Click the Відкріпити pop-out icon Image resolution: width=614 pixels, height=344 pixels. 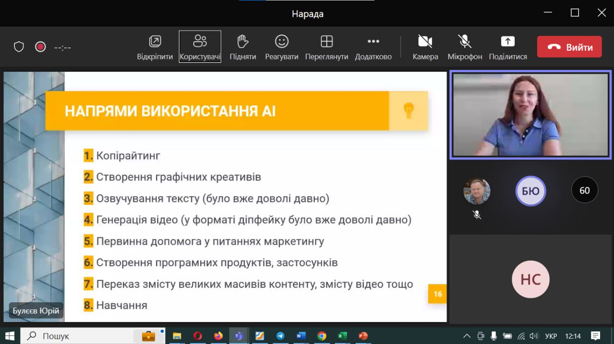pos(155,42)
